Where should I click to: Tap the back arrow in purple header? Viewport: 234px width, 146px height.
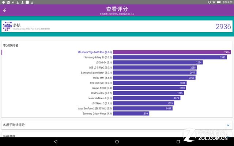pos(5,10)
